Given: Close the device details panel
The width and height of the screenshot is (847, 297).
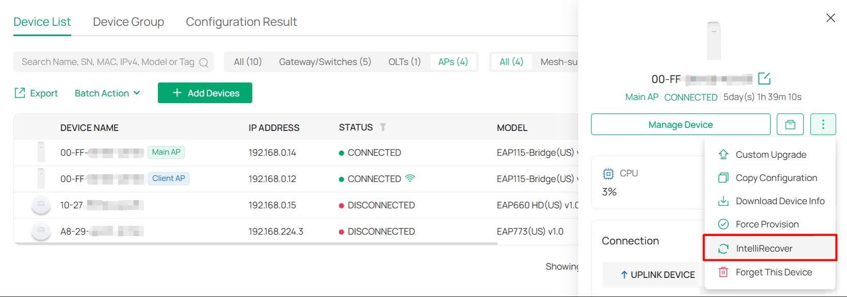Looking at the screenshot, I should [830, 18].
